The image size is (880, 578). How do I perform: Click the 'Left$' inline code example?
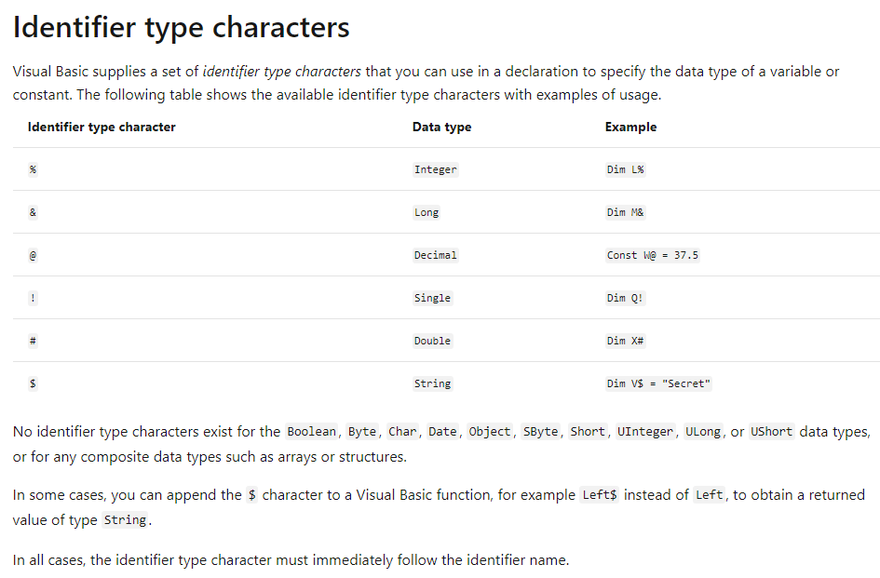tap(600, 495)
